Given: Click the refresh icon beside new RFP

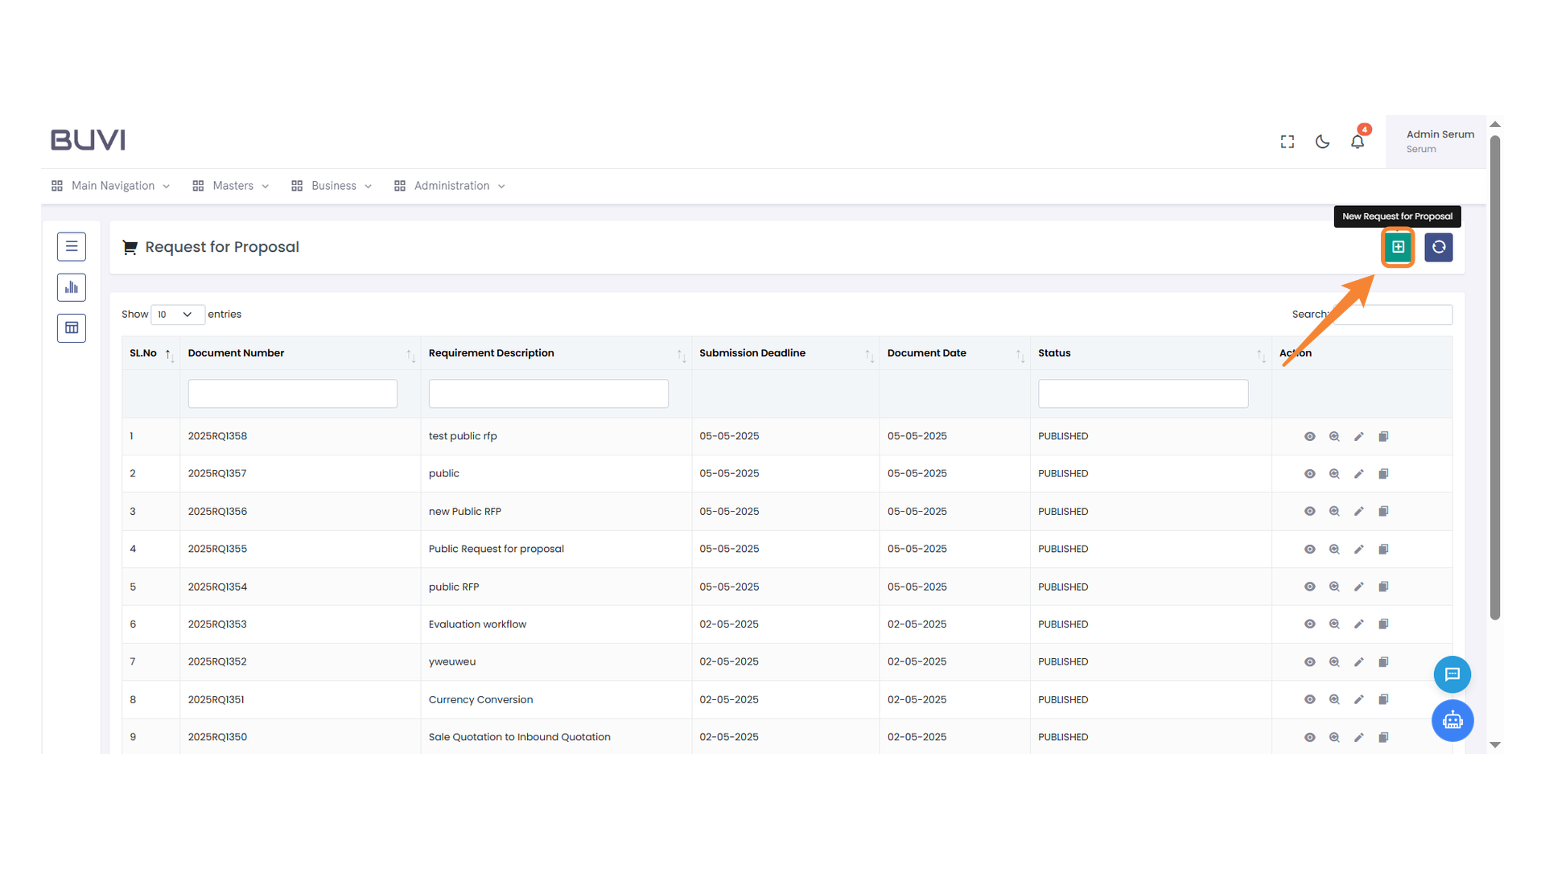Looking at the screenshot, I should pos(1438,247).
